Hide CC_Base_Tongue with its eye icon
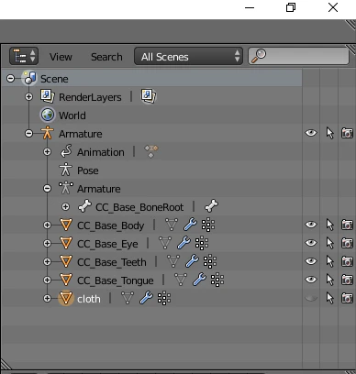 point(311,280)
